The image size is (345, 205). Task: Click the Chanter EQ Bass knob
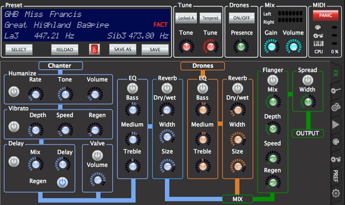pyautogui.click(x=133, y=110)
